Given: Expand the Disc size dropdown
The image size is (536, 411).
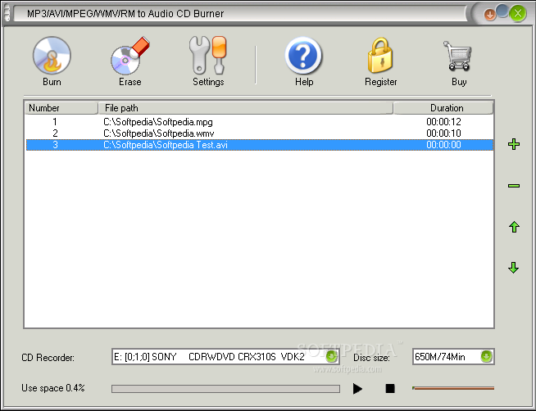Looking at the screenshot, I should [x=486, y=357].
